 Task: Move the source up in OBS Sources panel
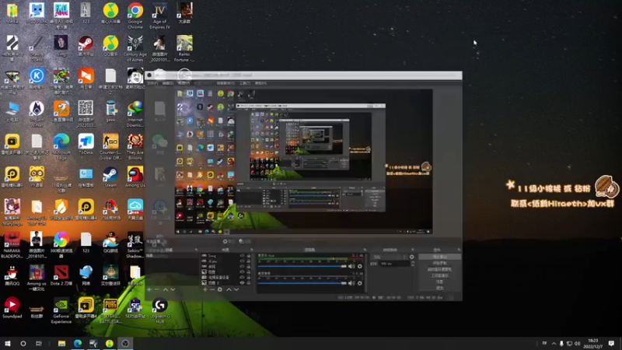click(229, 289)
